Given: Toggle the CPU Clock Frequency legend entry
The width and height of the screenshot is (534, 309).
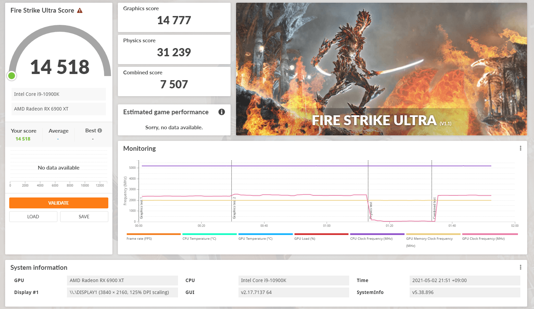Looking at the screenshot, I should pyautogui.click(x=377, y=237).
